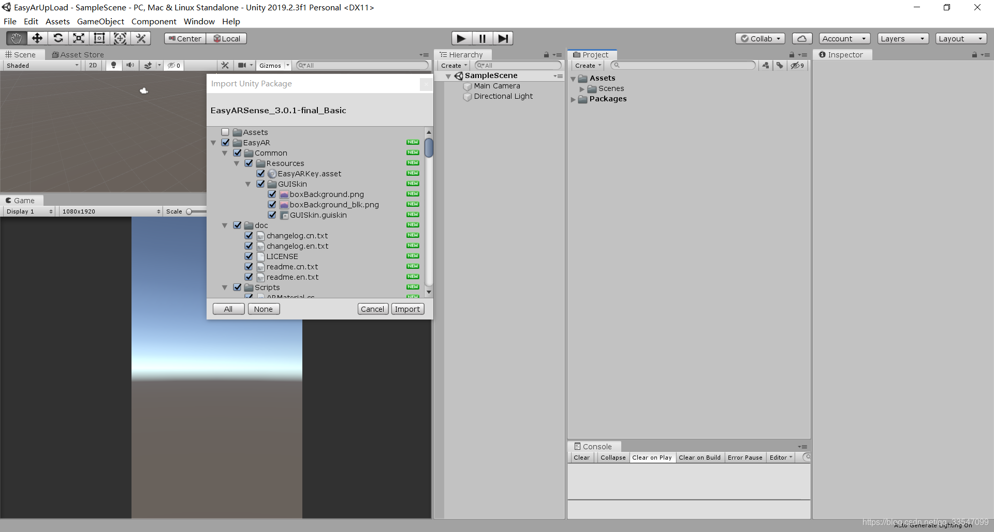Select the Move tool
The image size is (994, 532).
pyautogui.click(x=37, y=38)
